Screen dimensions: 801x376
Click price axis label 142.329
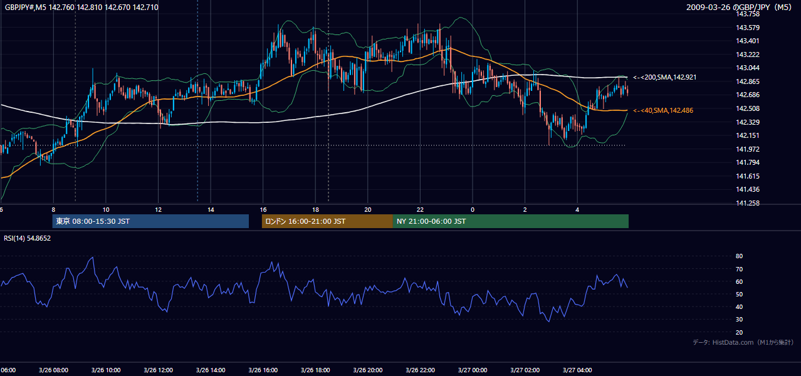tap(747, 122)
